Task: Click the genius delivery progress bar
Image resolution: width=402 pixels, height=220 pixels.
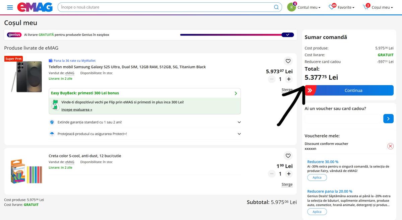Action: (x=237, y=34)
